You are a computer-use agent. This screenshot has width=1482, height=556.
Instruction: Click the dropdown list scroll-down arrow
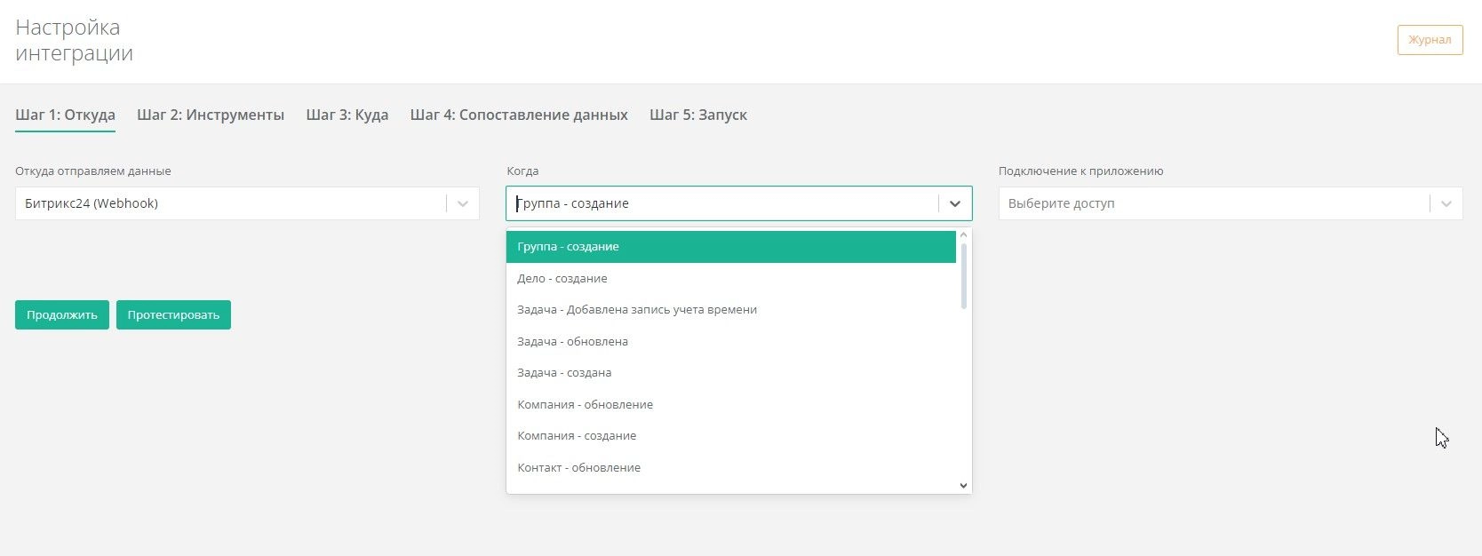[963, 486]
